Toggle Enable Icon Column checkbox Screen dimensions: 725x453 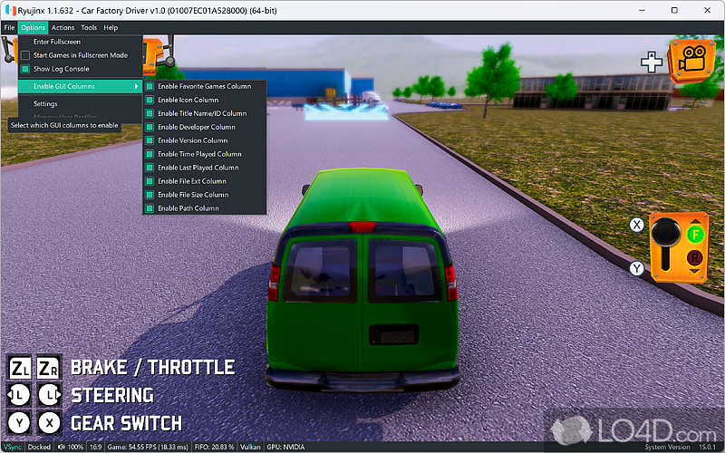click(x=150, y=100)
